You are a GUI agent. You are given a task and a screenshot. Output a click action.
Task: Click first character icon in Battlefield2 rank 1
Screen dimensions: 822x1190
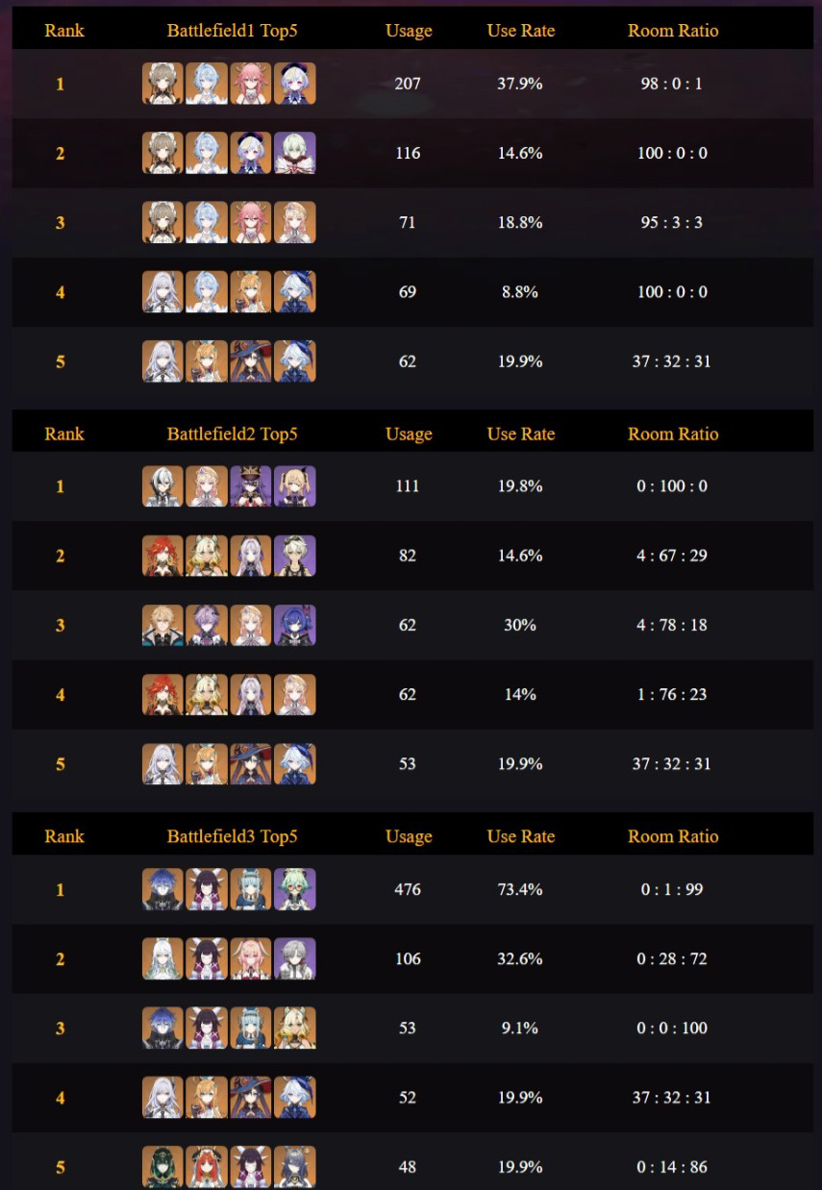[x=162, y=486]
